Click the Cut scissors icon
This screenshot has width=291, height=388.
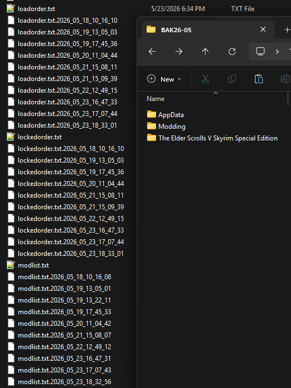[x=205, y=79]
